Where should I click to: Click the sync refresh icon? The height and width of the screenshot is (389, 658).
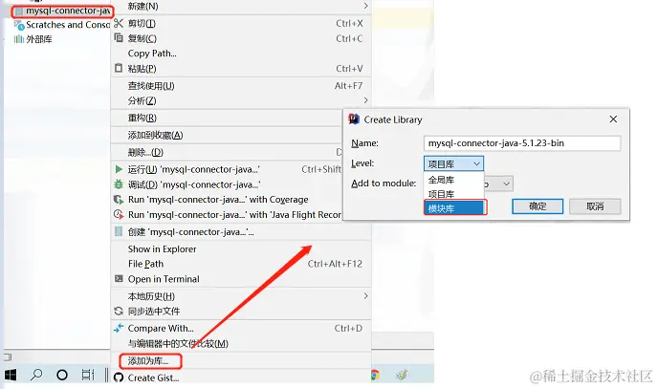[x=119, y=311]
